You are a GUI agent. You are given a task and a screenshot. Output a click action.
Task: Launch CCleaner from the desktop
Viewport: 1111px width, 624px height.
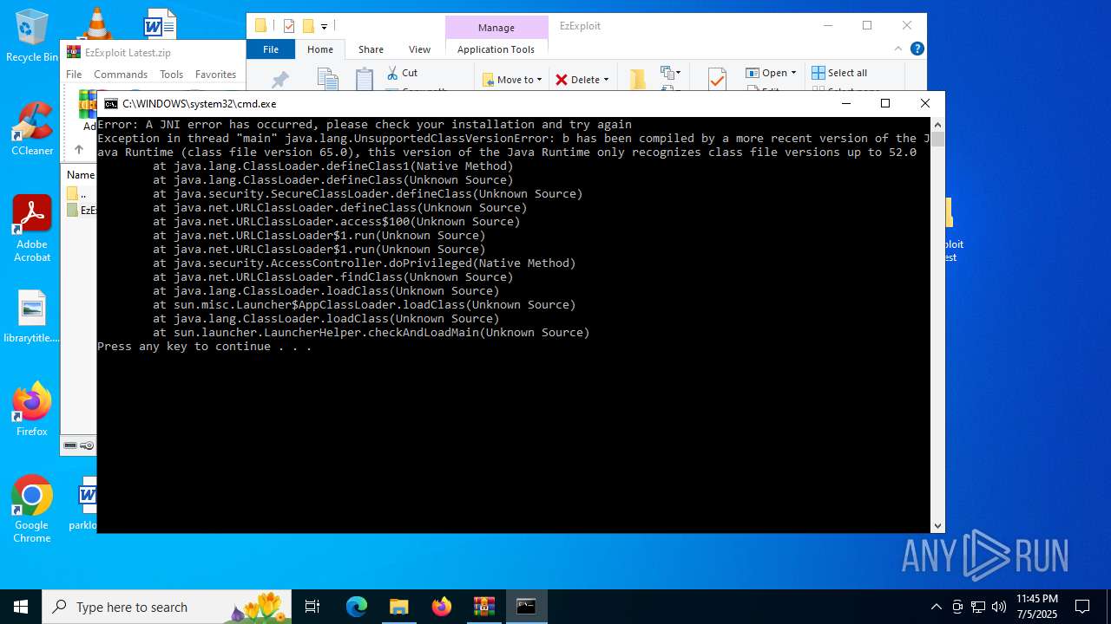click(x=31, y=130)
